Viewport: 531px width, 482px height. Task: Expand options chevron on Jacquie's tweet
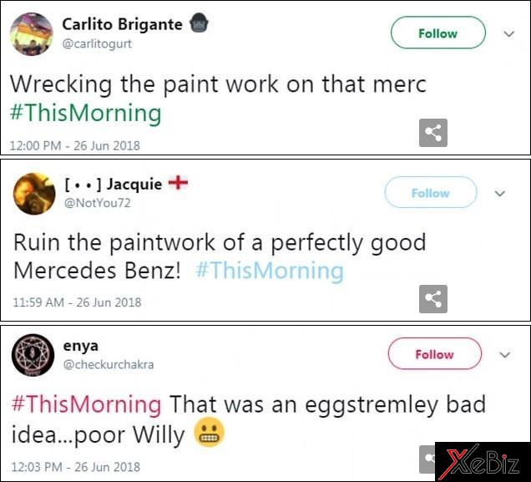tap(500, 194)
